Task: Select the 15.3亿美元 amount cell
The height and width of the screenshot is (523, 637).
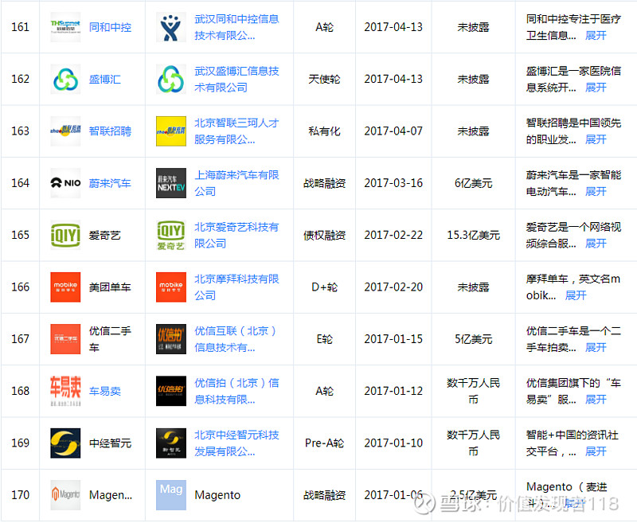Action: (473, 235)
